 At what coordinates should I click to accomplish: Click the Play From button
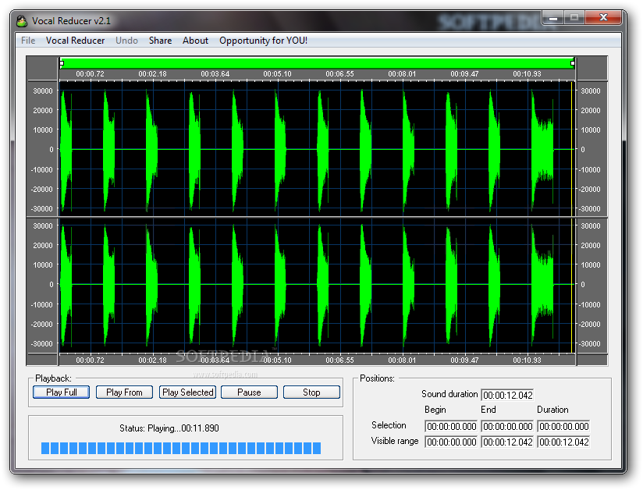point(124,392)
